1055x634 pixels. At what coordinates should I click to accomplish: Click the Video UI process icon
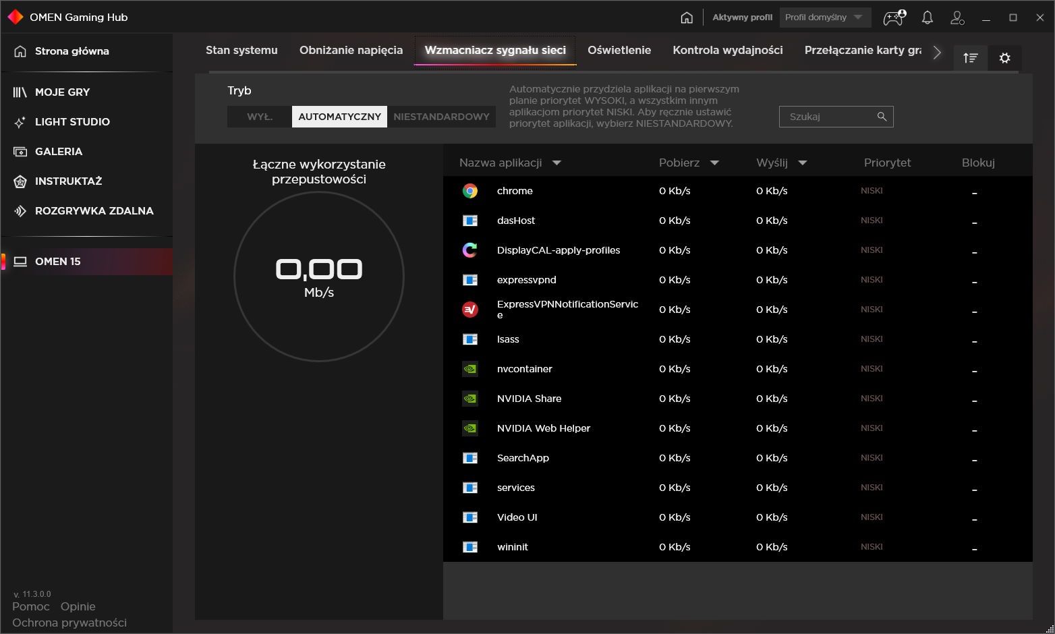pos(470,517)
